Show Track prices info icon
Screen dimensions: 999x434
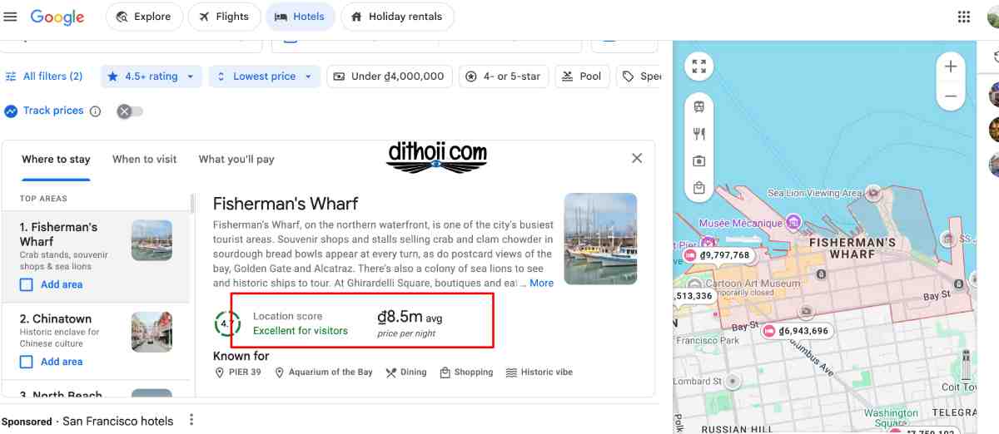95,111
